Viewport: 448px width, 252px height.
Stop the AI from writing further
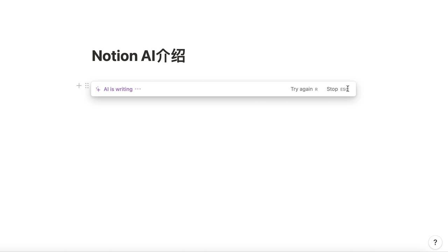[x=332, y=89]
